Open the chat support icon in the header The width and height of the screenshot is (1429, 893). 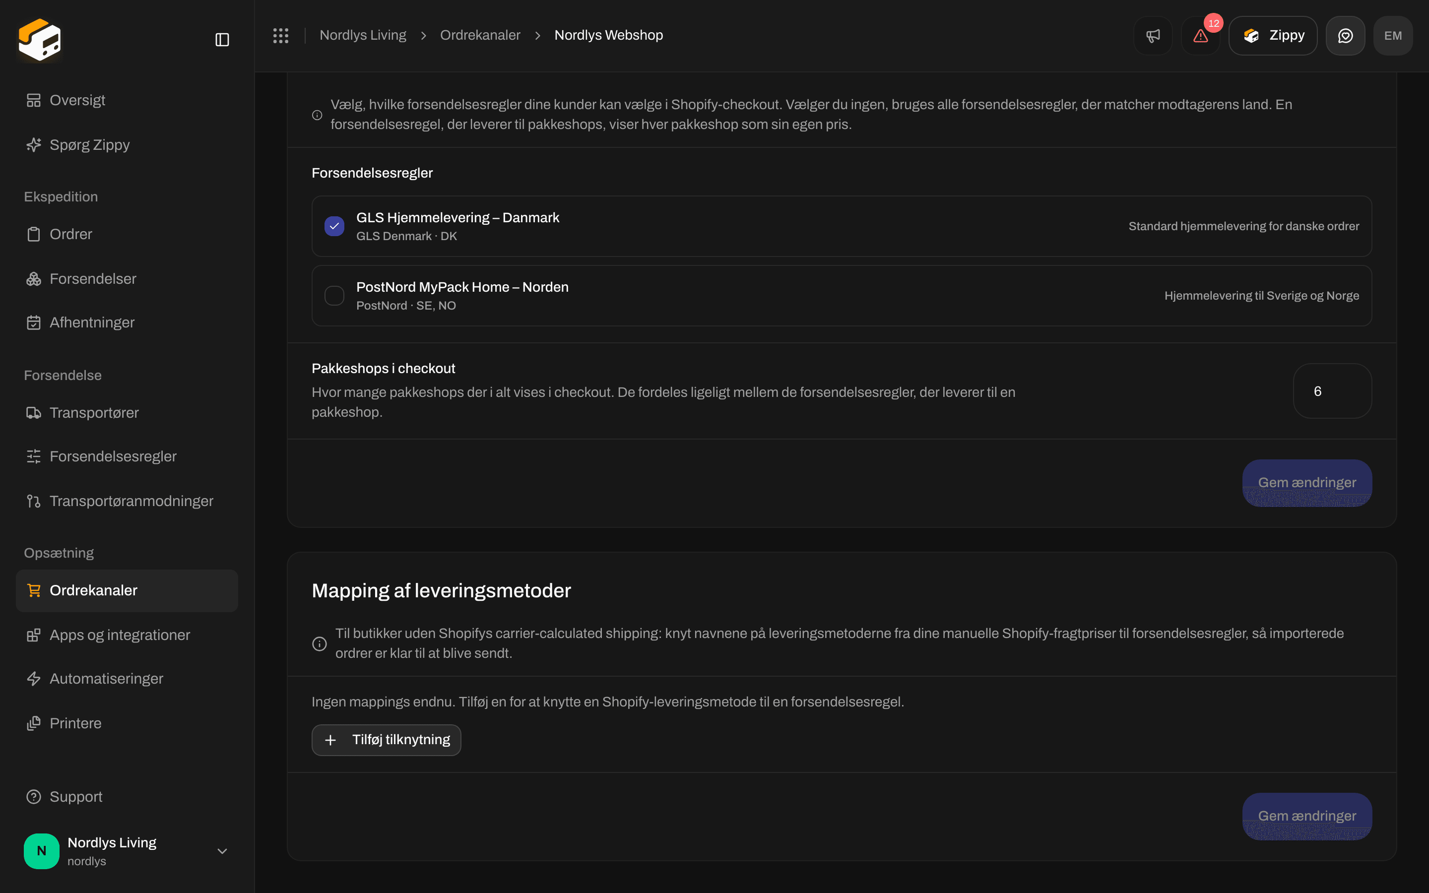click(x=1345, y=35)
